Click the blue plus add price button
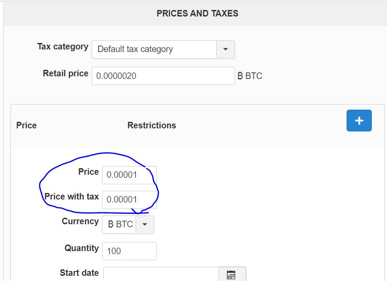This screenshot has width=387, height=281. coord(359,121)
